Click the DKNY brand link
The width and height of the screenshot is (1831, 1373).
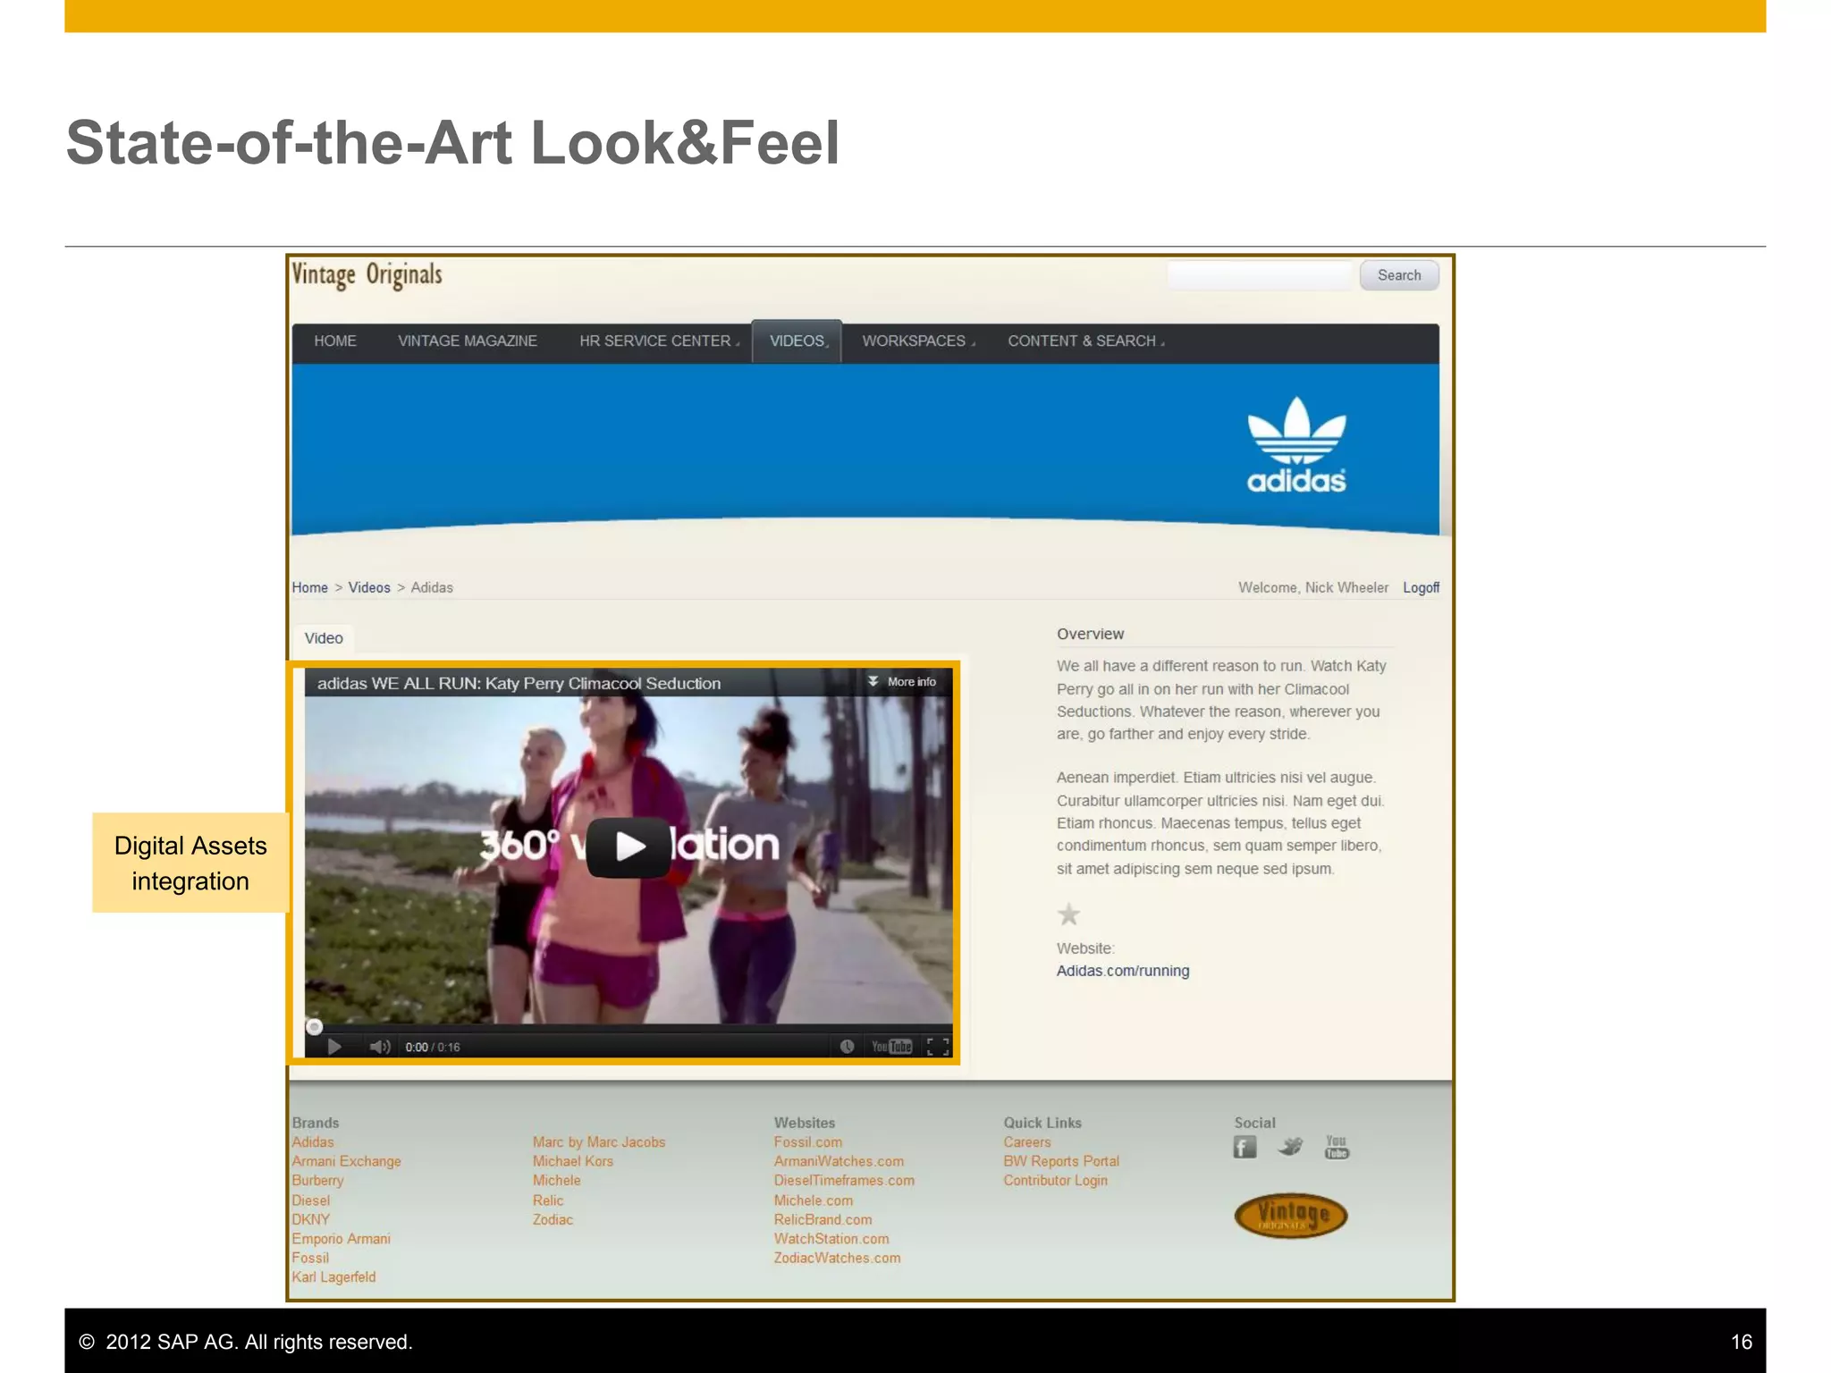pyautogui.click(x=310, y=1219)
